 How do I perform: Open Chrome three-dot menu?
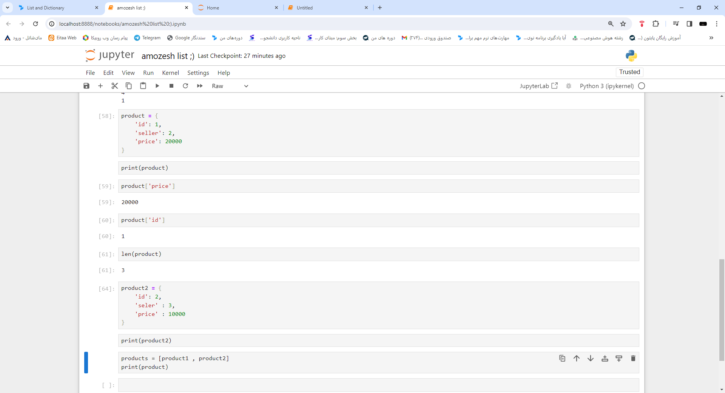[x=717, y=24]
